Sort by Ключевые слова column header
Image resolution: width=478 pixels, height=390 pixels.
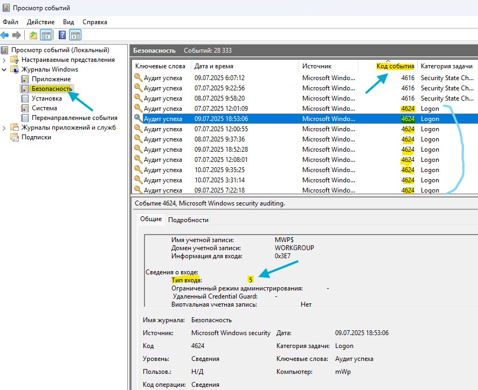pyautogui.click(x=161, y=66)
